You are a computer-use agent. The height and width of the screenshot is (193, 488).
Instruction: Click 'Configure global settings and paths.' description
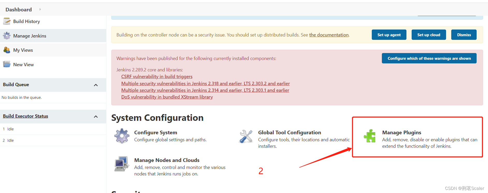pyautogui.click(x=170, y=140)
